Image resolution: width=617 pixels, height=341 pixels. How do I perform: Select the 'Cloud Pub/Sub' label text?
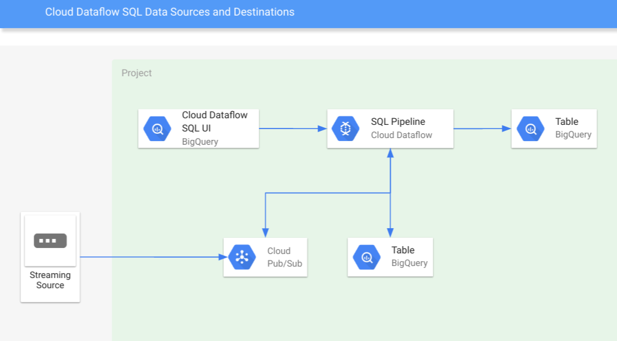pos(284,257)
